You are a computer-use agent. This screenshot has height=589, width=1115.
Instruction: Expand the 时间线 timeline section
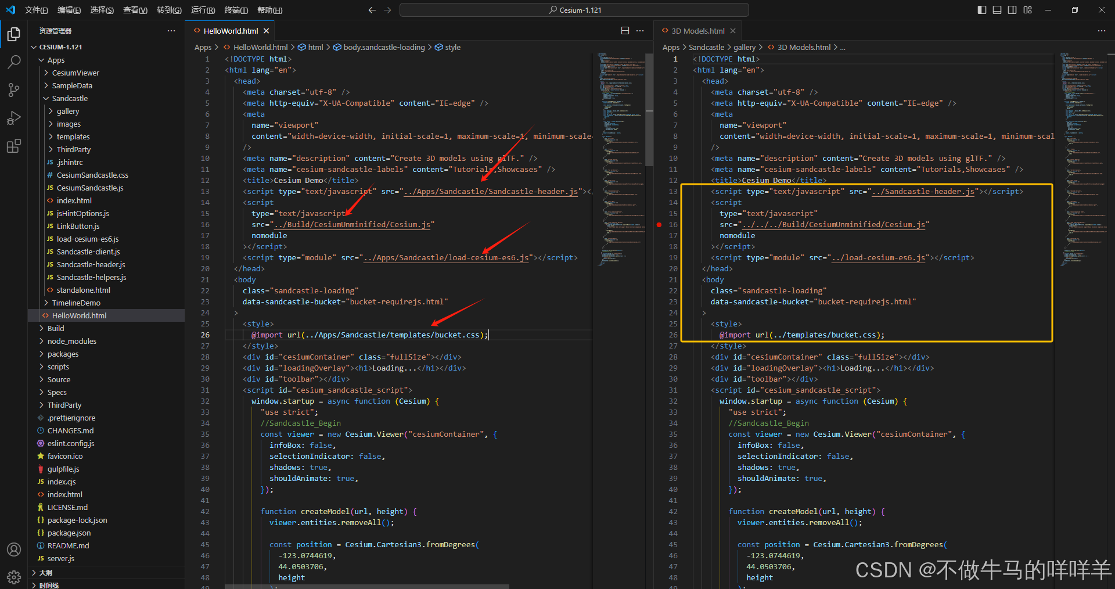(107, 584)
